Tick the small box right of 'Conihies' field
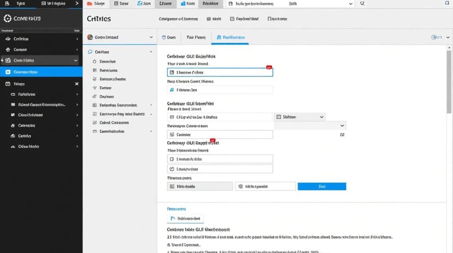This screenshot has height=253, width=453. tap(342, 135)
